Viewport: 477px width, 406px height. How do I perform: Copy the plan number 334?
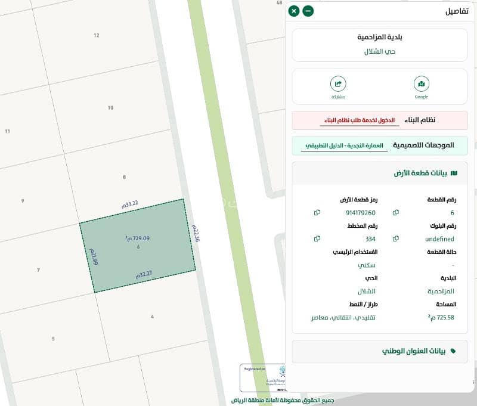pyautogui.click(x=317, y=238)
